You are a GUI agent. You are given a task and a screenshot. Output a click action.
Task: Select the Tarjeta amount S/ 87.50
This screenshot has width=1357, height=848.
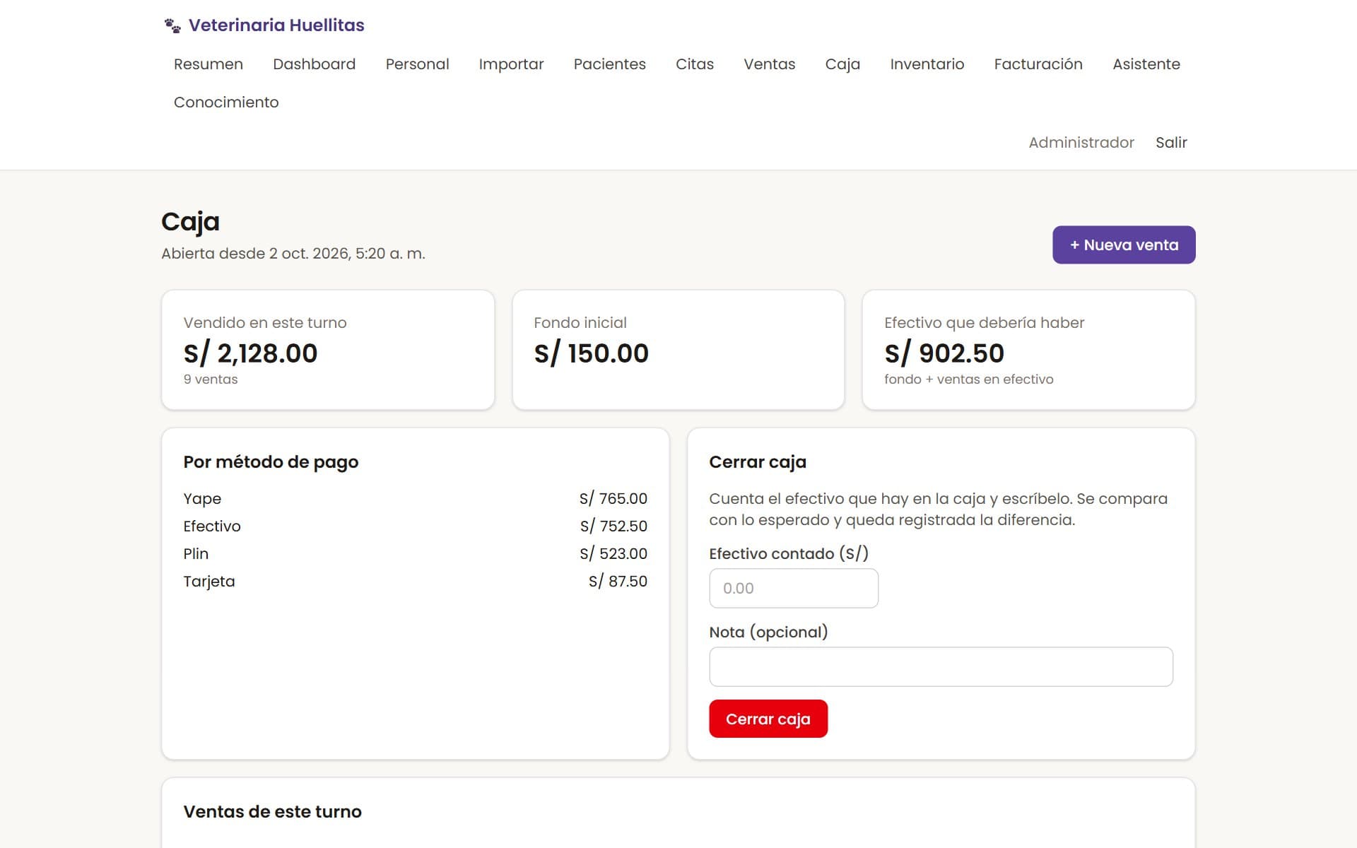(618, 582)
